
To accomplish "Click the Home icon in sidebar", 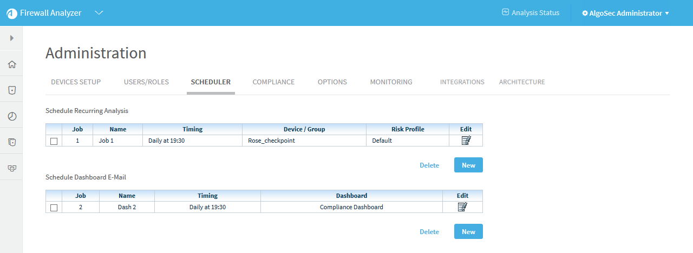I will 11,65.
